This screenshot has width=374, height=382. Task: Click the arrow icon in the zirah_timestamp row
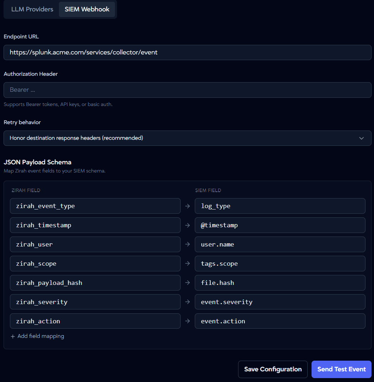(x=188, y=226)
